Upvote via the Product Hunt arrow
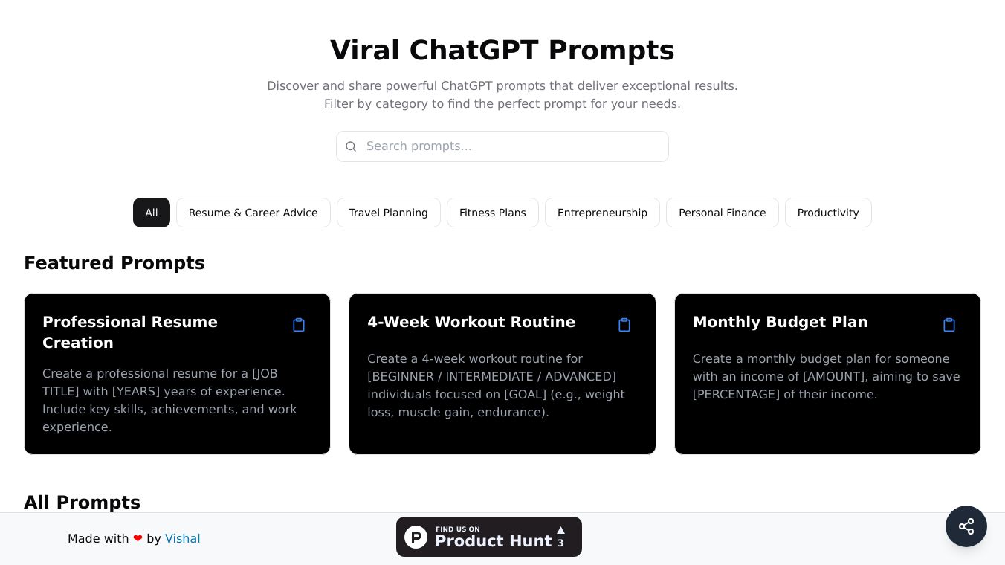 (560, 531)
